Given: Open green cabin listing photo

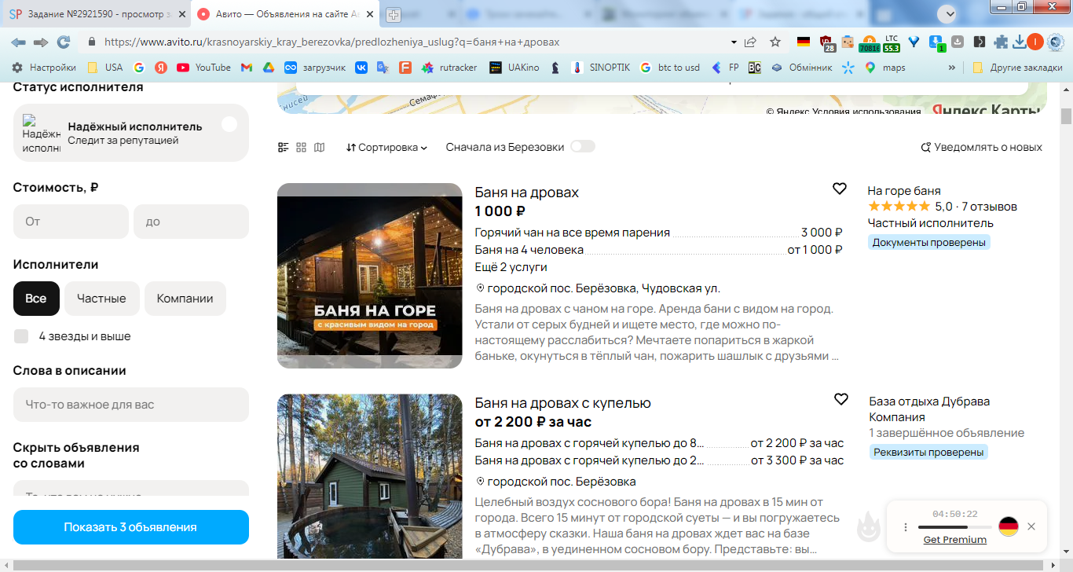Looking at the screenshot, I should 370,476.
